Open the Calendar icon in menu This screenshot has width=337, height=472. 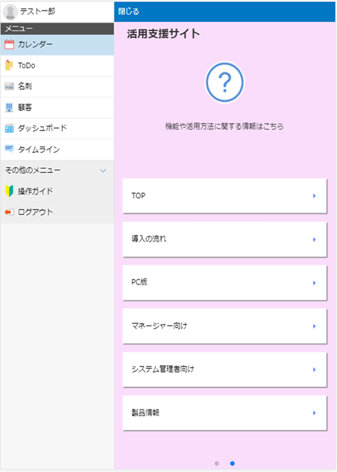pyautogui.click(x=9, y=45)
